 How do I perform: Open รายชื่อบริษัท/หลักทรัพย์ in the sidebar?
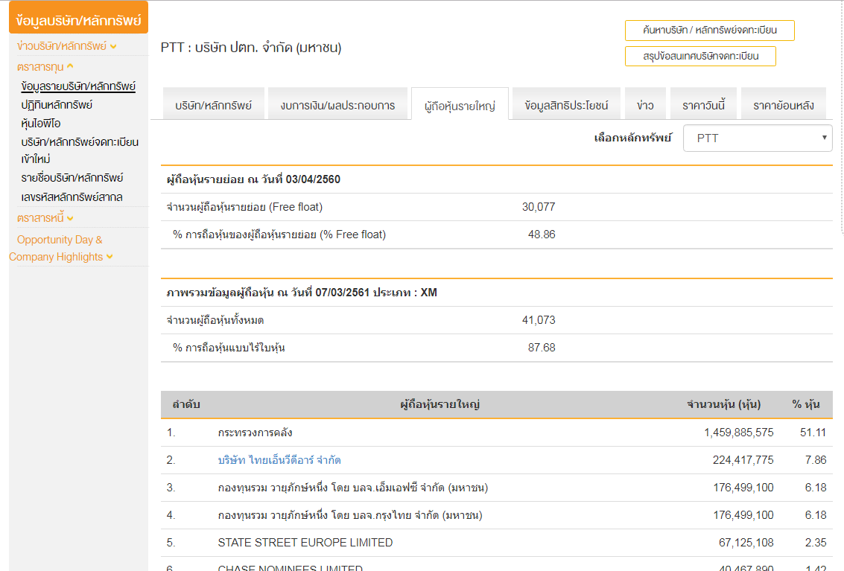(72, 178)
